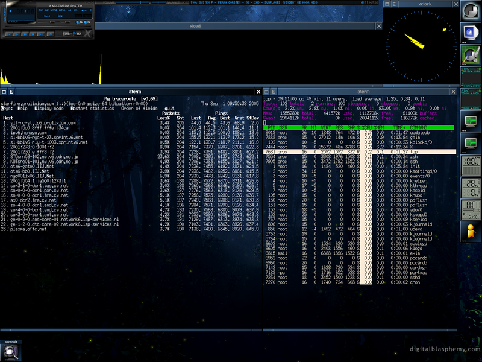Click 'Restart statistics' in mtr keys line
The image size is (482, 362).
click(92, 109)
